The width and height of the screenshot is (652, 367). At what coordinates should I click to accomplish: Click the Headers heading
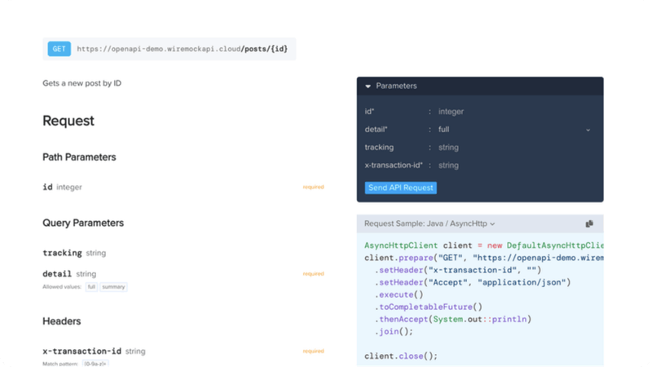62,321
